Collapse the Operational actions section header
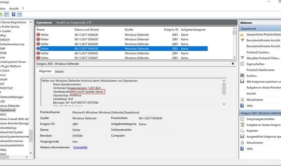 [x=260, y=29]
